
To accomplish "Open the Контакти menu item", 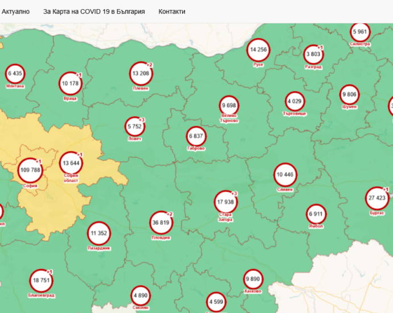I will (x=171, y=11).
